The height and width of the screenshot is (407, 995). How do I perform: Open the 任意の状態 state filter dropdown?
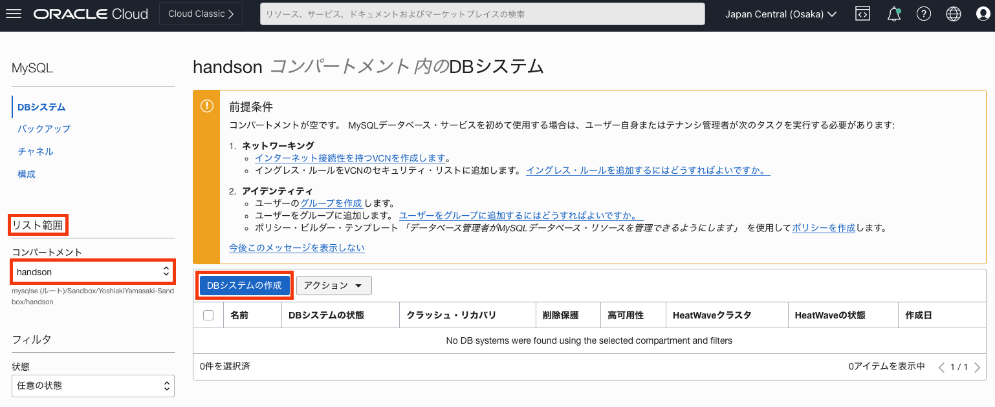click(93, 386)
